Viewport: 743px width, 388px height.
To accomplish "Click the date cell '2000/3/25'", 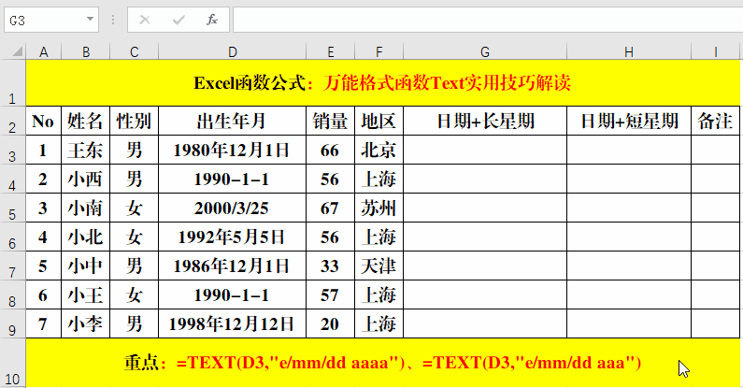I will (x=232, y=208).
